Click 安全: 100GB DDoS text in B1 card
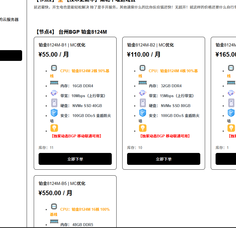This screenshot has height=228, width=236. click(81, 118)
